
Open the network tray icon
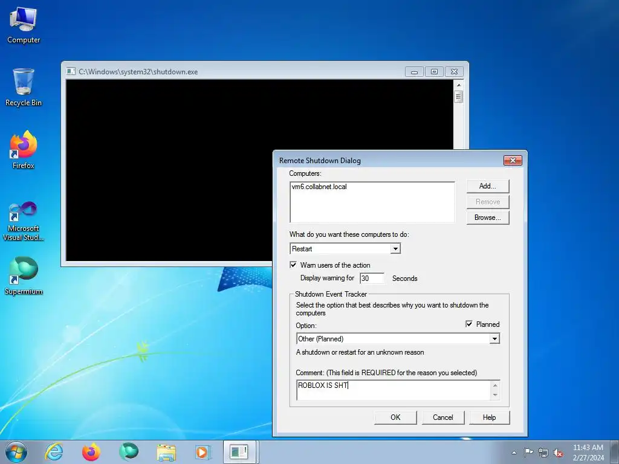pos(543,453)
